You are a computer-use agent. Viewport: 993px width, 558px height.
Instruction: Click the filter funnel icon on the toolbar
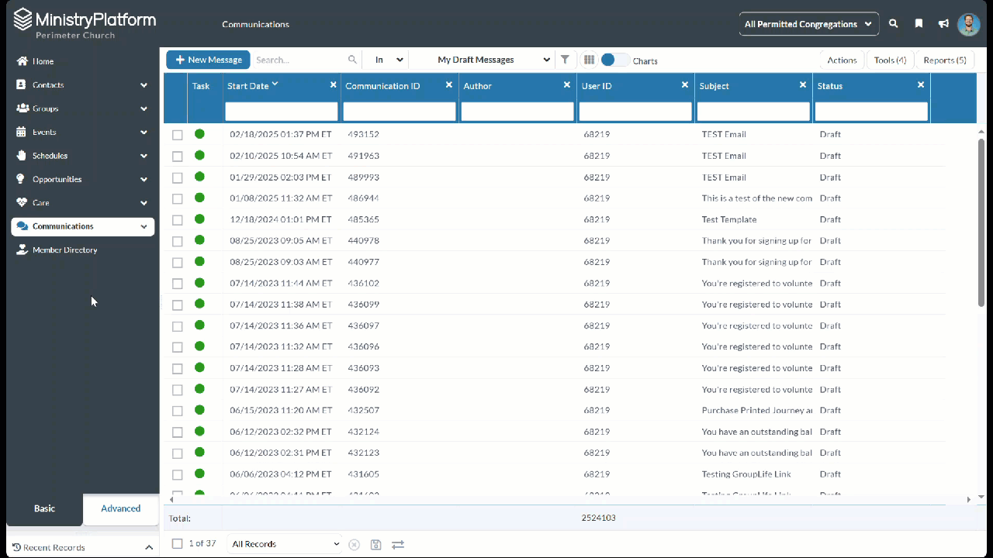(x=565, y=60)
